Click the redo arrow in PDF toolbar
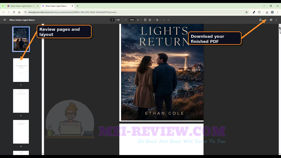281x158 pixels. 169,20
